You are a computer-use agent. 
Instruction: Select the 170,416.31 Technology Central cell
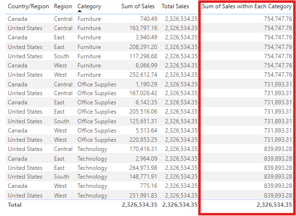[x=143, y=149]
